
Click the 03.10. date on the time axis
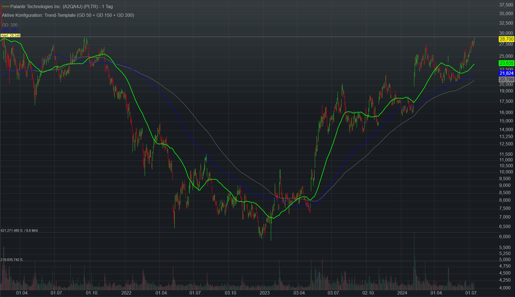tap(230, 293)
